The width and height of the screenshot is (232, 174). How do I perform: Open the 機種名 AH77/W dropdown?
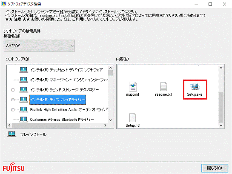(x=39, y=46)
